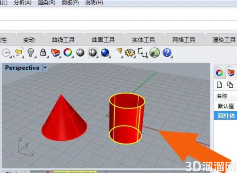Open the layers icon in toolbar
Viewport: 237px width, 173px height.
click(x=56, y=53)
